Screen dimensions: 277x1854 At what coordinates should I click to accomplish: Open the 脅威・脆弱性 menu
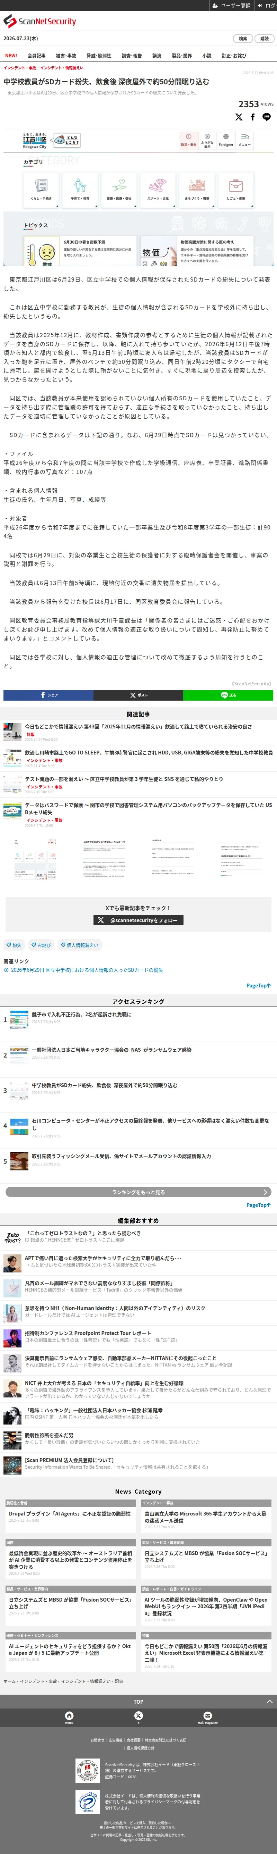pyautogui.click(x=99, y=56)
